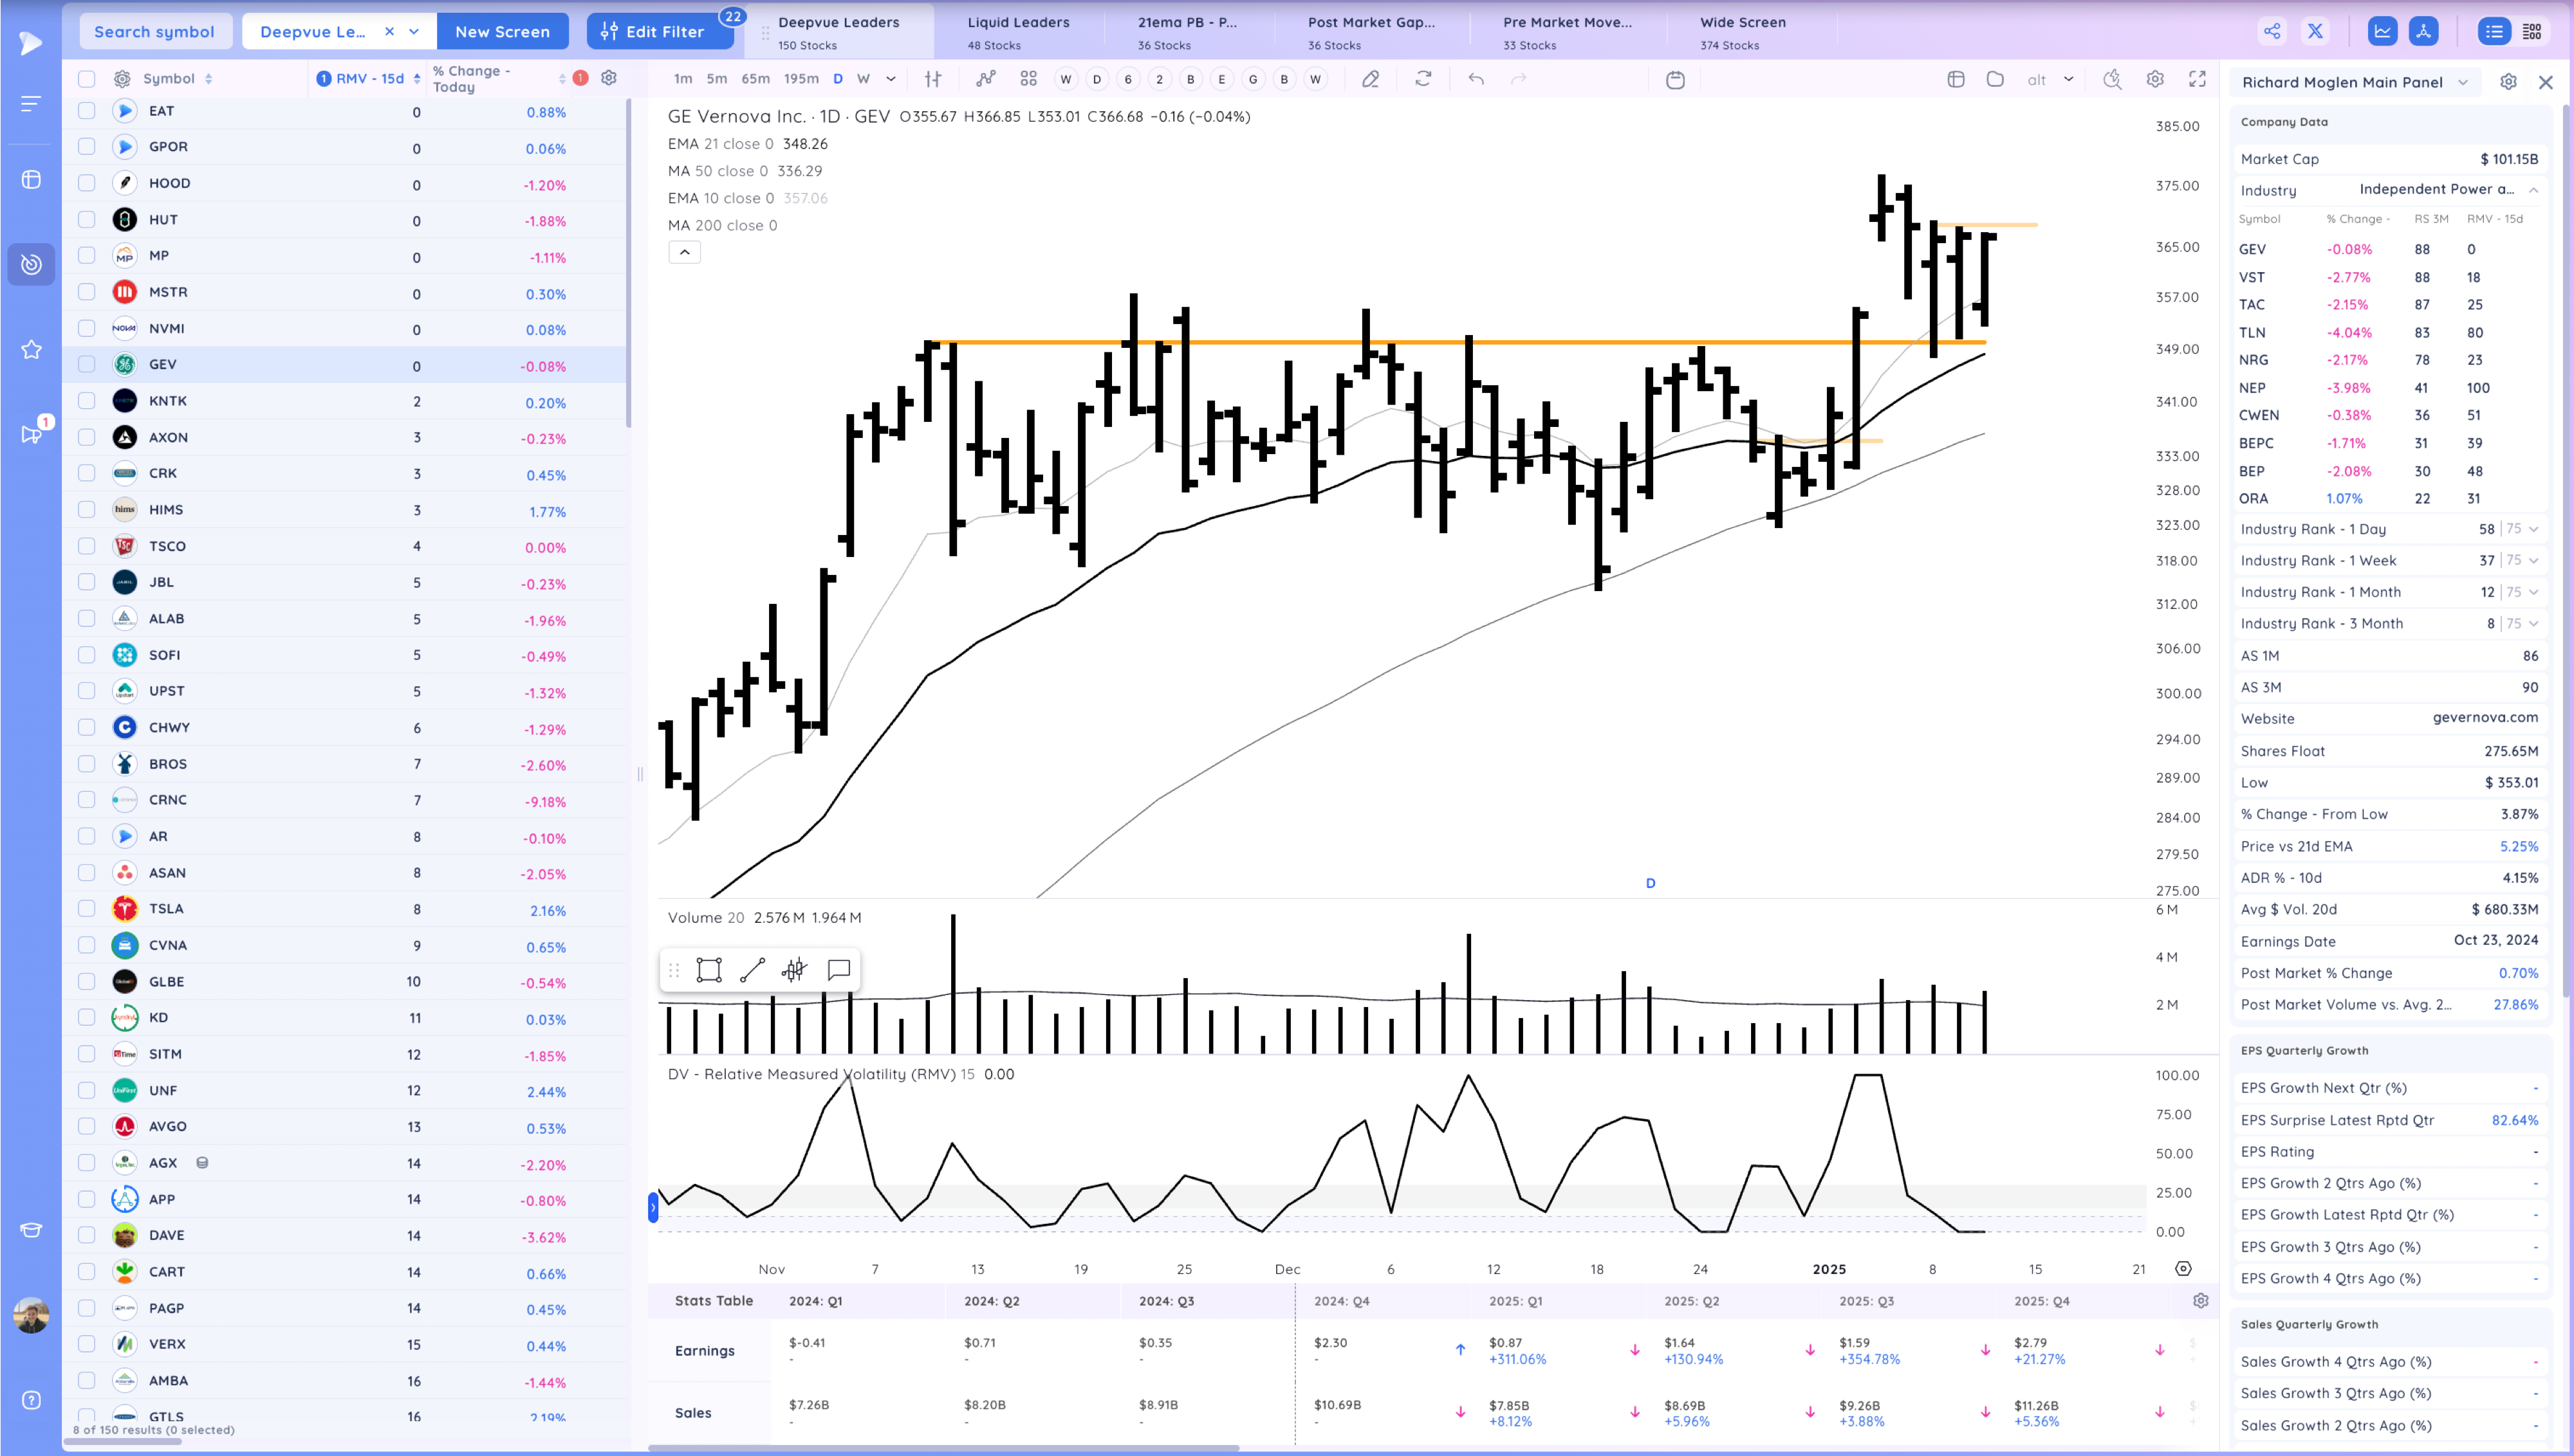Screen dimensions: 2574x1456
Task: Collapse the chart indicator legend arrow
Action: (684, 252)
